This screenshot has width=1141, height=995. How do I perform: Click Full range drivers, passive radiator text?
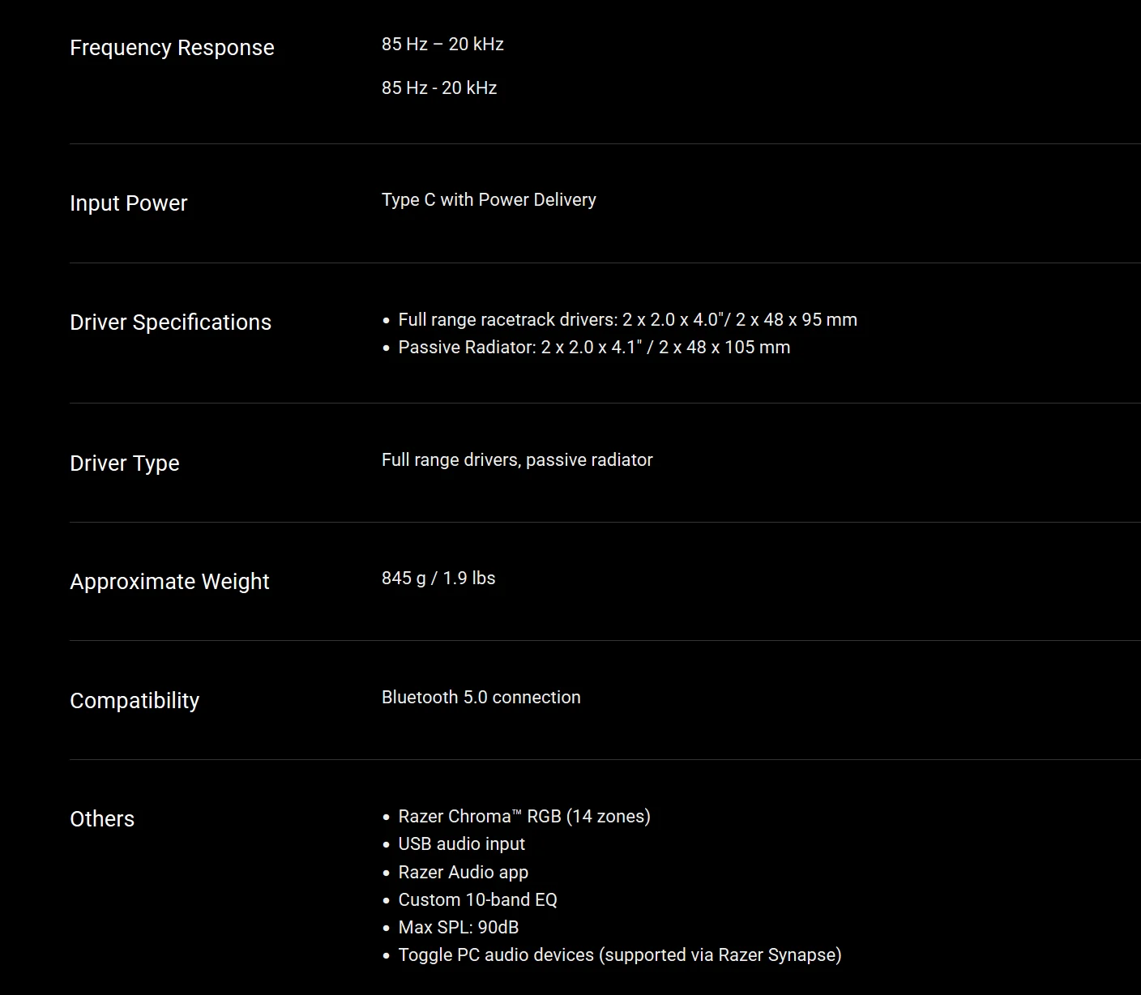click(517, 460)
